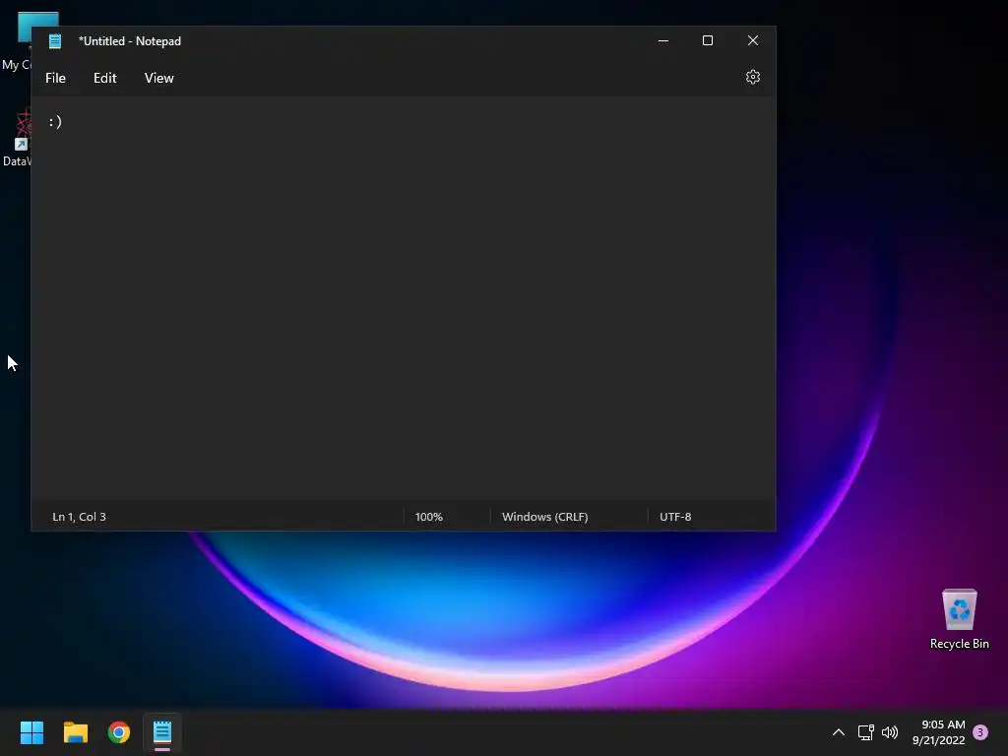
Task: Click the *Untitled - Notepad title text
Action: (x=129, y=41)
